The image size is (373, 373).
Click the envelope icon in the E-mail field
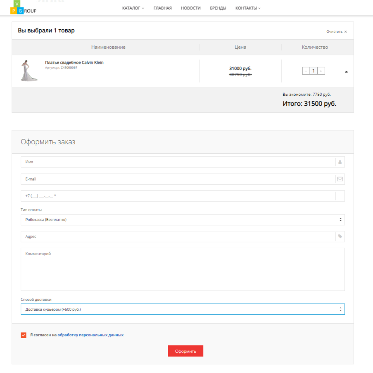339,179
